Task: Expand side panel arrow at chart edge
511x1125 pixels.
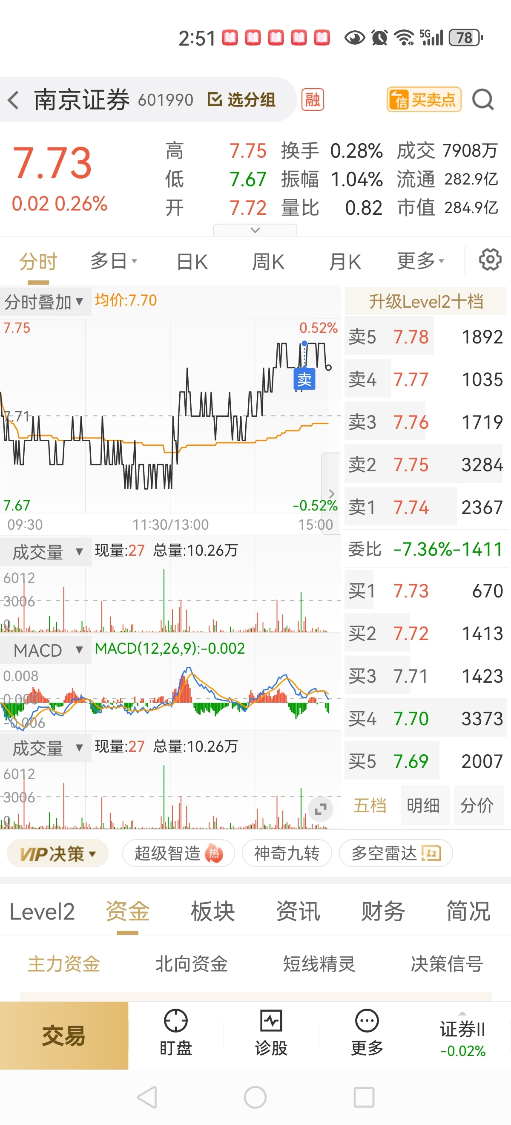Action: click(331, 493)
